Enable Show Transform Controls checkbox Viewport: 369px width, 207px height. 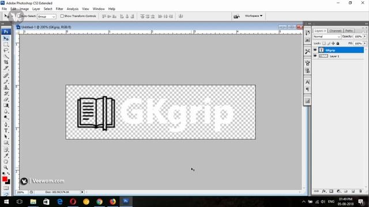[62, 16]
